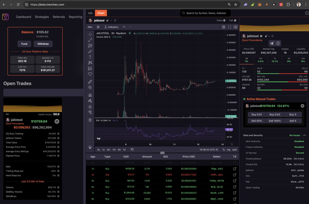Click the Sell 100% button
The height and width of the screenshot is (204, 309).
click(x=274, y=121)
